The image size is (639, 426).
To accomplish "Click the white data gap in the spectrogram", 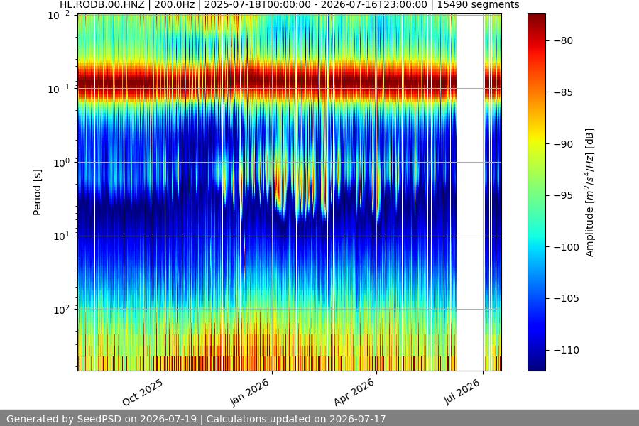I will tap(470, 192).
